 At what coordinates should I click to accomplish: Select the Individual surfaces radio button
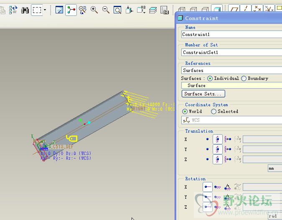[210, 79]
